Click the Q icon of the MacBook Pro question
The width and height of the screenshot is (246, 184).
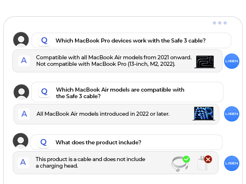44,40
